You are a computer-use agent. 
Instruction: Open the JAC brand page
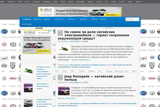pos(106,2)
